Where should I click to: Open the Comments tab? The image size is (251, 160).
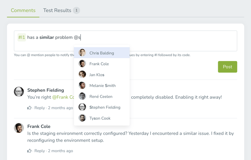point(23,11)
